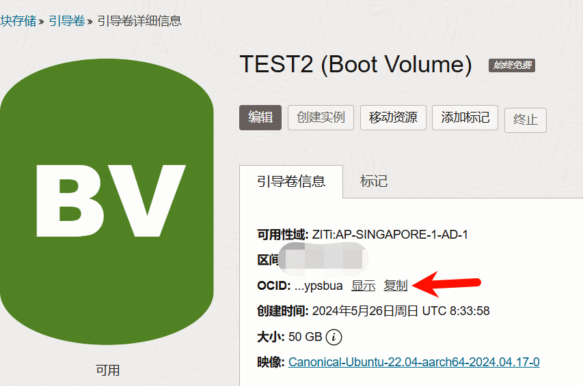Screen dimensions: 583x386
Task: Click the 引导卷详细信息 breadcrumb text
Action: 139,20
